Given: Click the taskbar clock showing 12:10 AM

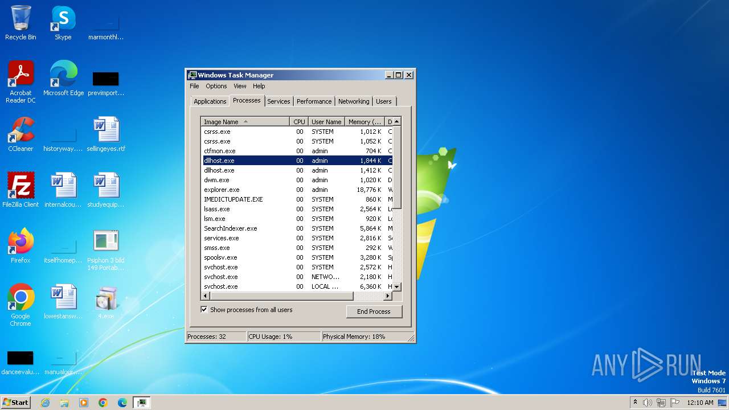Looking at the screenshot, I should [x=700, y=403].
